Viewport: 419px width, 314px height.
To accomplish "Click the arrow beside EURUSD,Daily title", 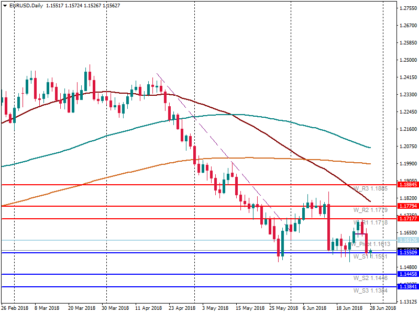I will tap(5, 6).
